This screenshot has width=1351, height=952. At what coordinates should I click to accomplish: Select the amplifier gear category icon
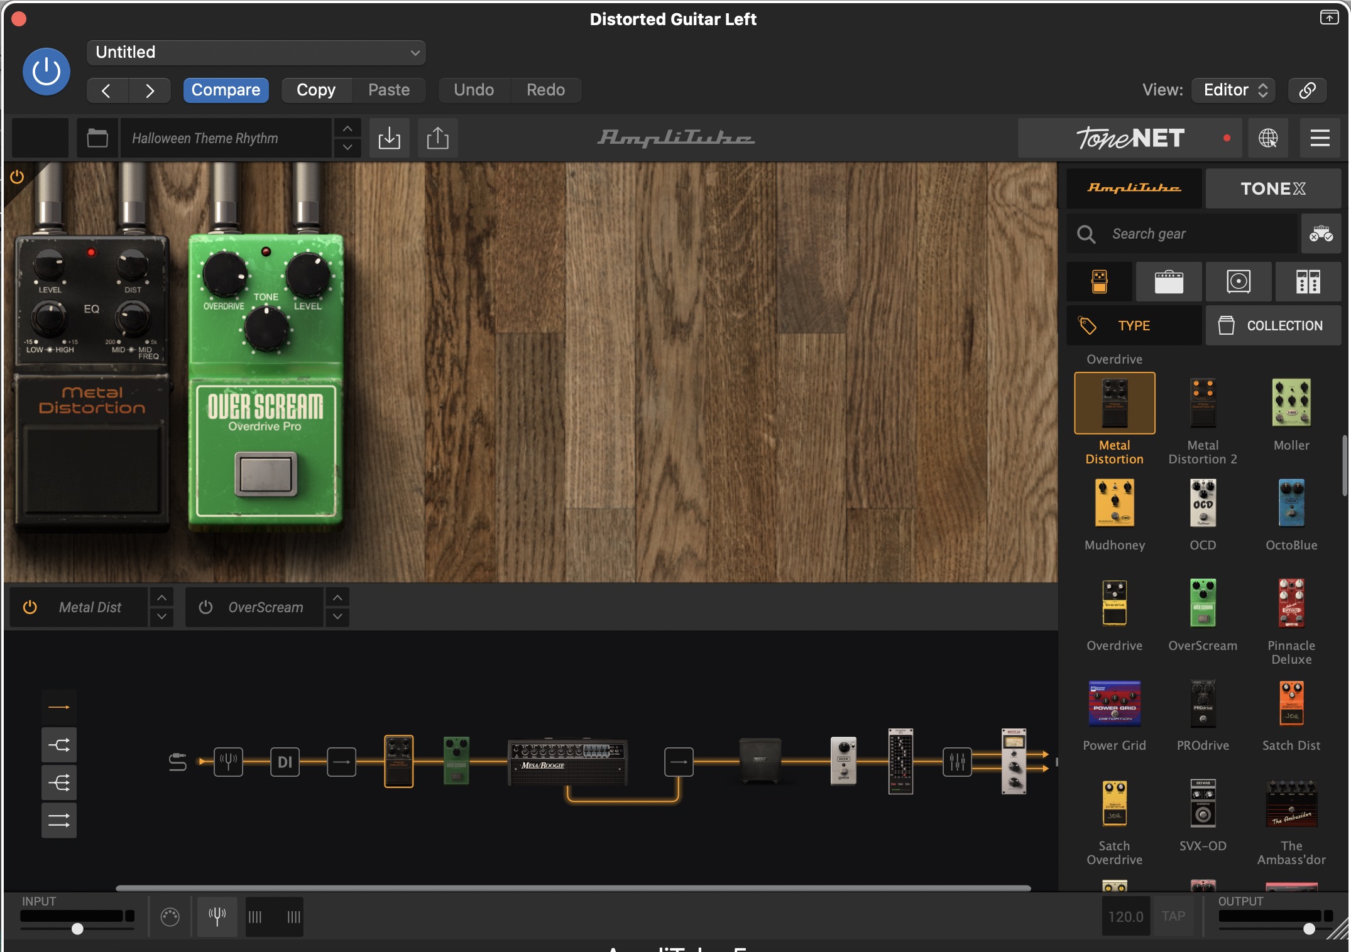point(1168,282)
